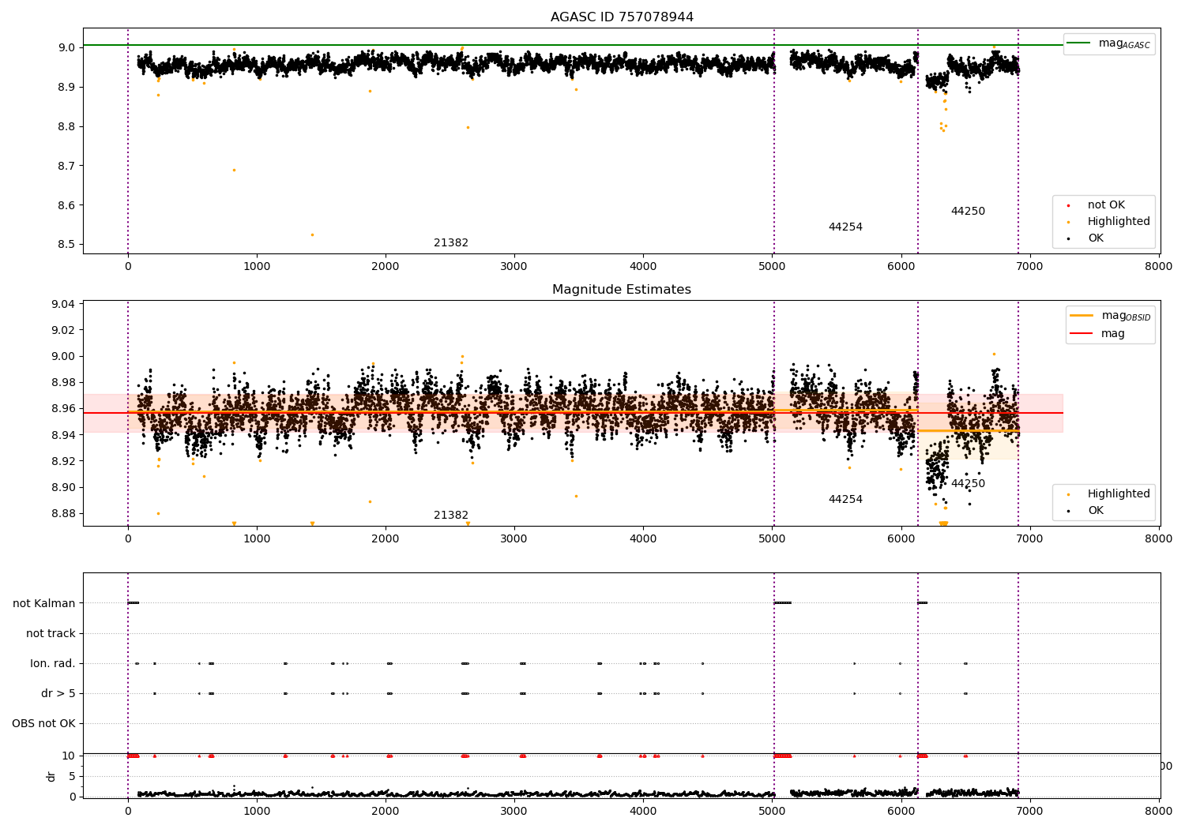Click the rotated 'dr' axis label
The height and width of the screenshot is (829, 1185).
pyautogui.click(x=51, y=776)
